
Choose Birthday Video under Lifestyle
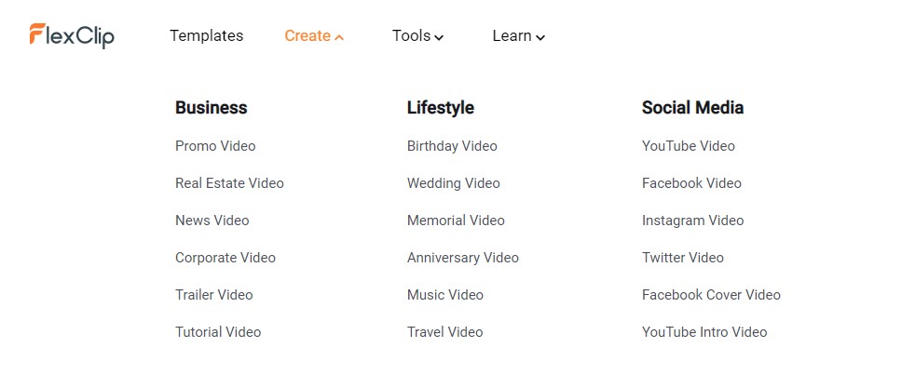(452, 146)
